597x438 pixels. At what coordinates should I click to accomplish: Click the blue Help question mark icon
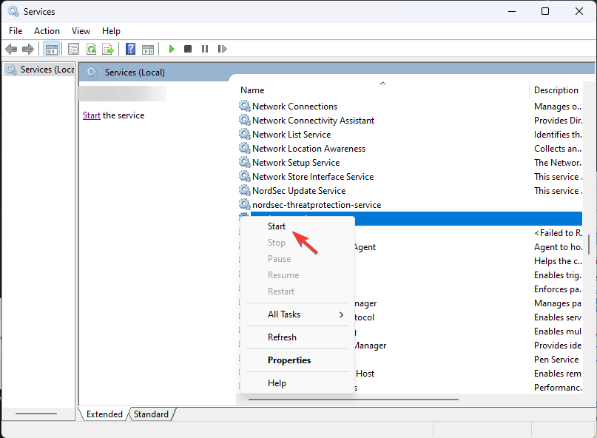point(131,49)
